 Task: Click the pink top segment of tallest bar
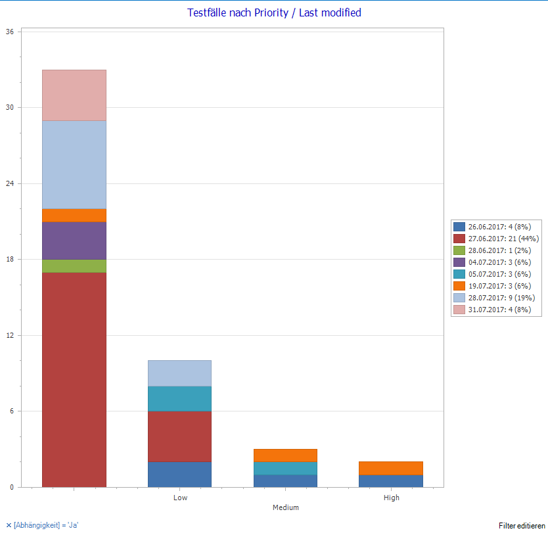coord(74,95)
